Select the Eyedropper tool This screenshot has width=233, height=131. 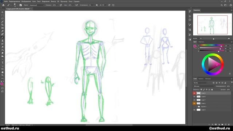pyautogui.click(x=3, y=31)
